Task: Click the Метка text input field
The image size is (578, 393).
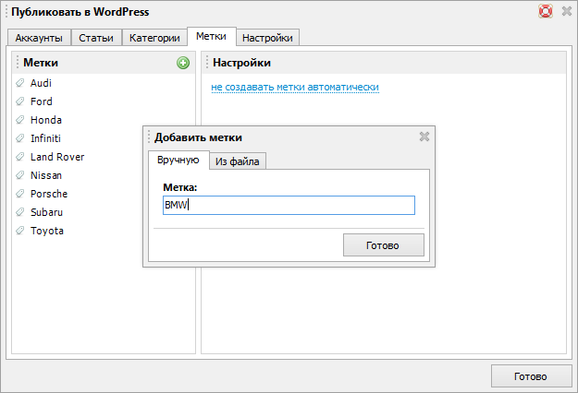Action: coord(289,205)
